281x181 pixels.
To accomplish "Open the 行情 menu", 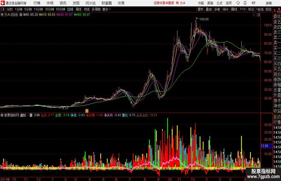I will (x=37, y=3).
